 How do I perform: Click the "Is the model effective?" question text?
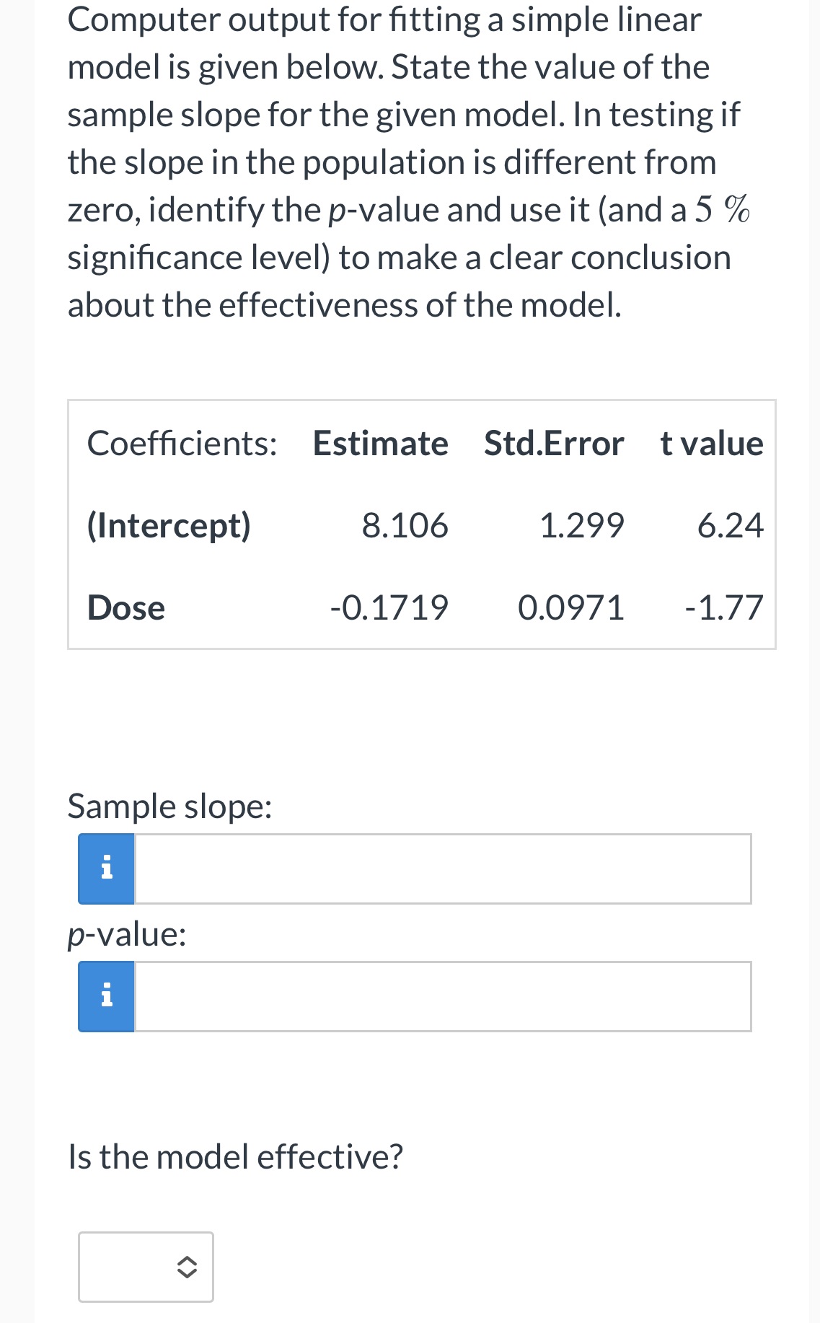point(235,1156)
